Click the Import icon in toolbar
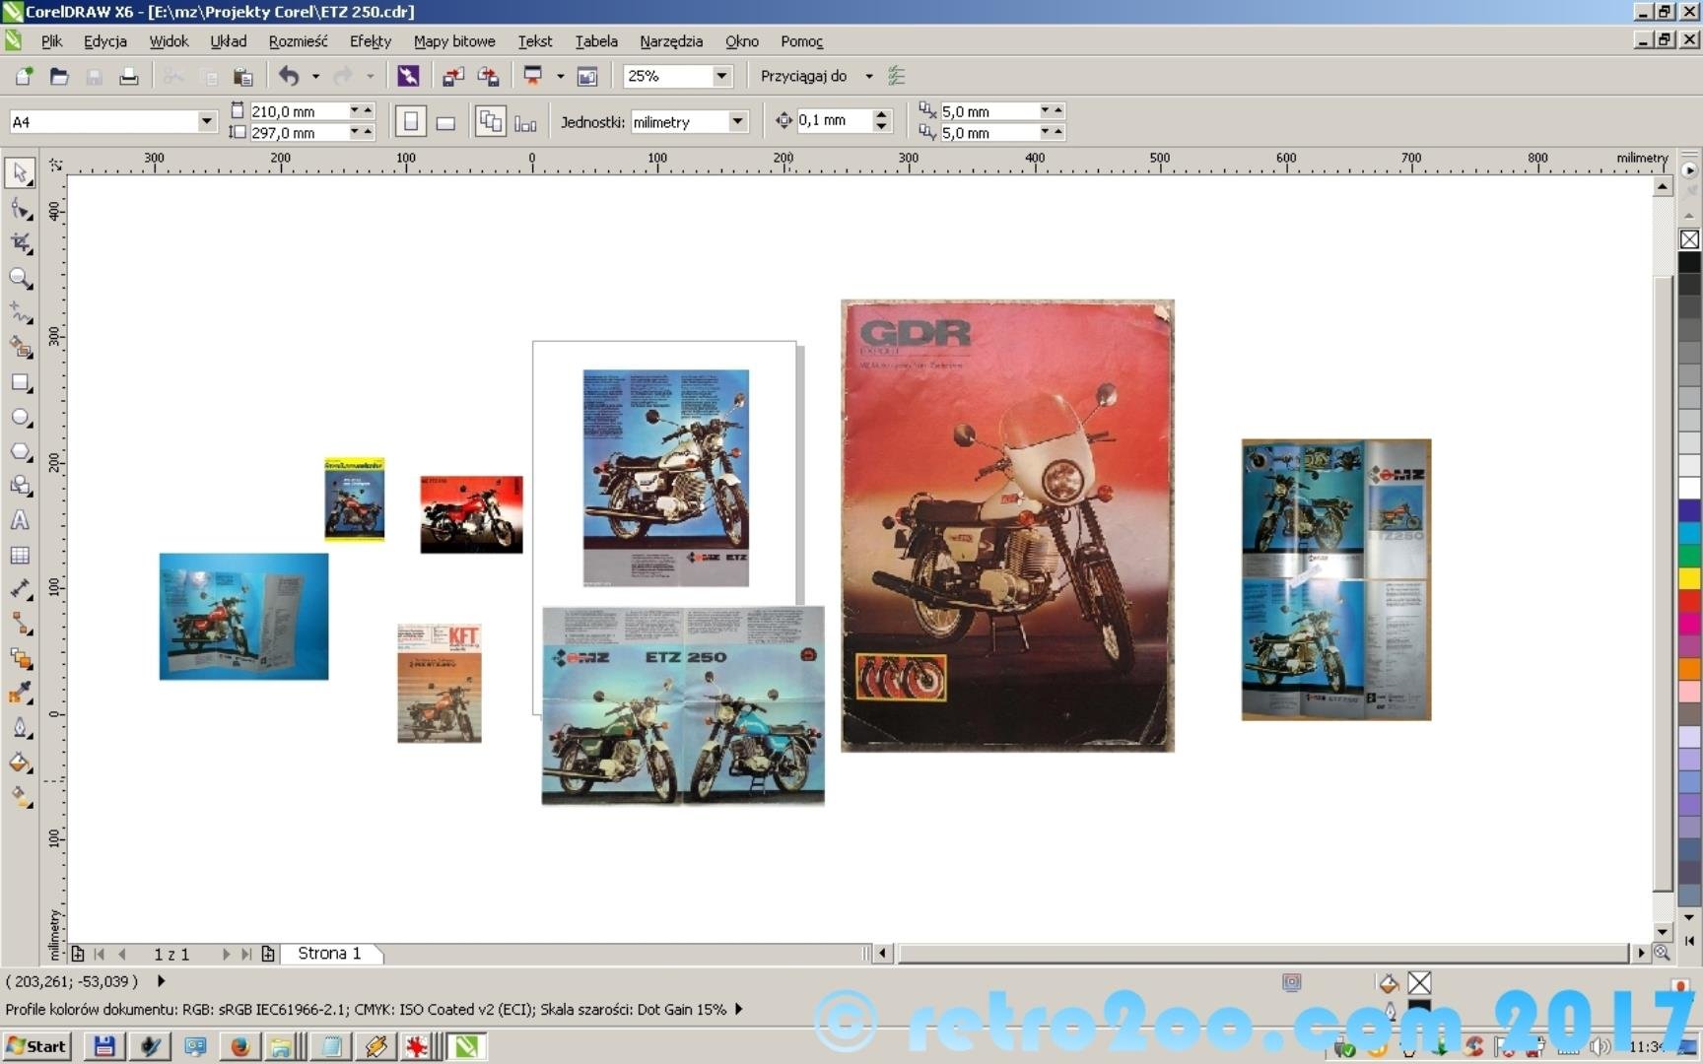This screenshot has width=1703, height=1064. pyautogui.click(x=453, y=76)
